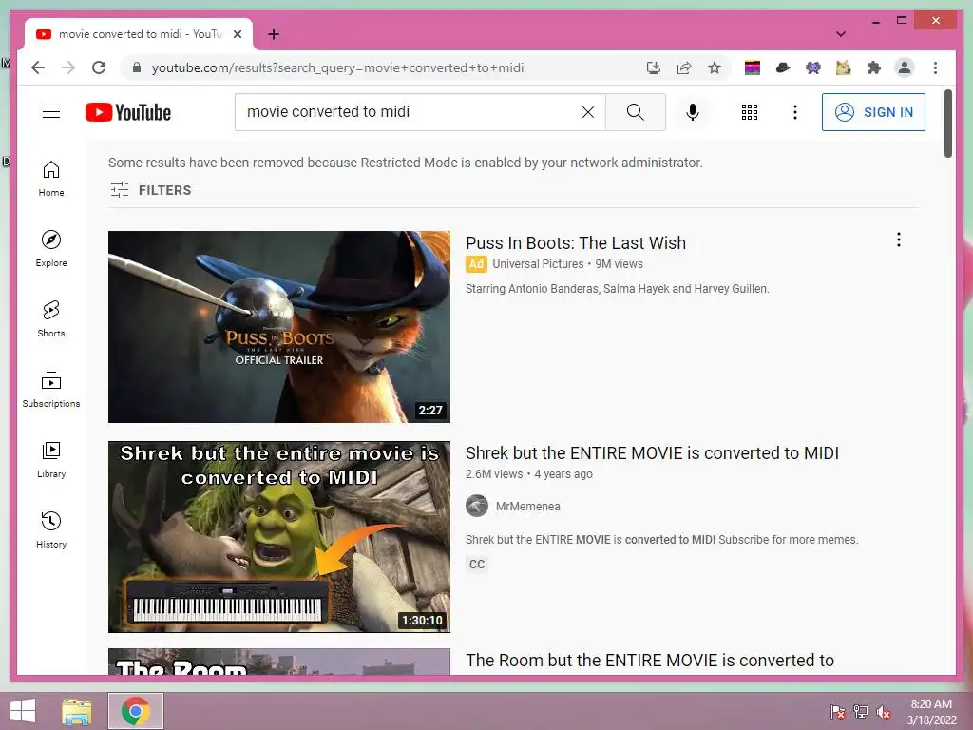Click the YouTube logo

tap(128, 112)
